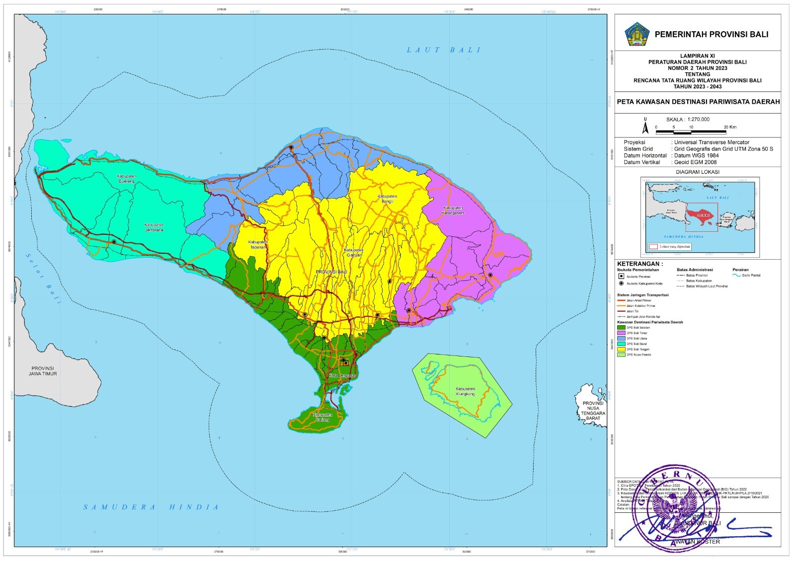Viewport: 795px width, 561px height.
Task: Click the Batas Wilayah Laut Provinsi line symbol
Action: click(681, 286)
